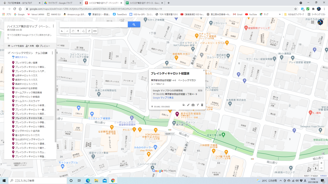Click Windows Start button
The width and height of the screenshot is (328, 184).
[4, 180]
